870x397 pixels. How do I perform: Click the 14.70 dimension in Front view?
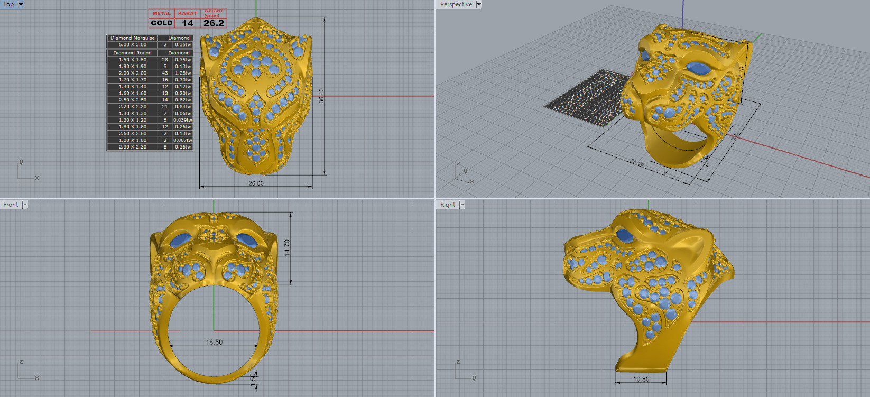(287, 247)
